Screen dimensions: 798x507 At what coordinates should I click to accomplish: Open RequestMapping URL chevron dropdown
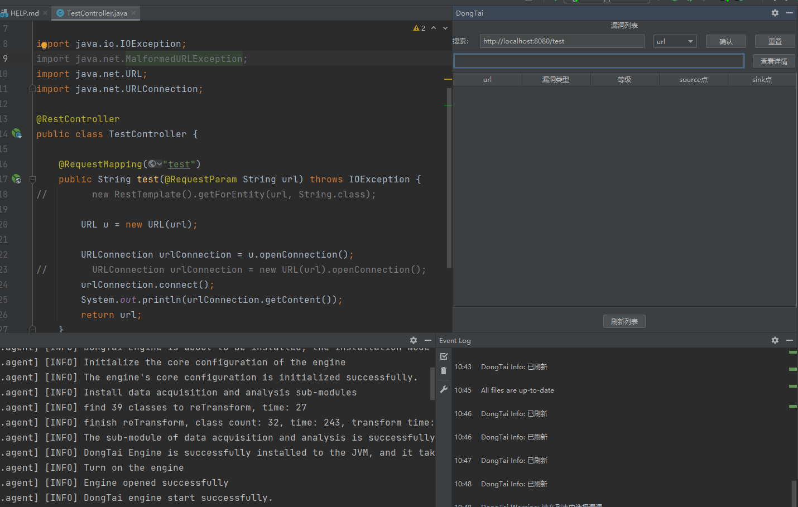(x=159, y=164)
